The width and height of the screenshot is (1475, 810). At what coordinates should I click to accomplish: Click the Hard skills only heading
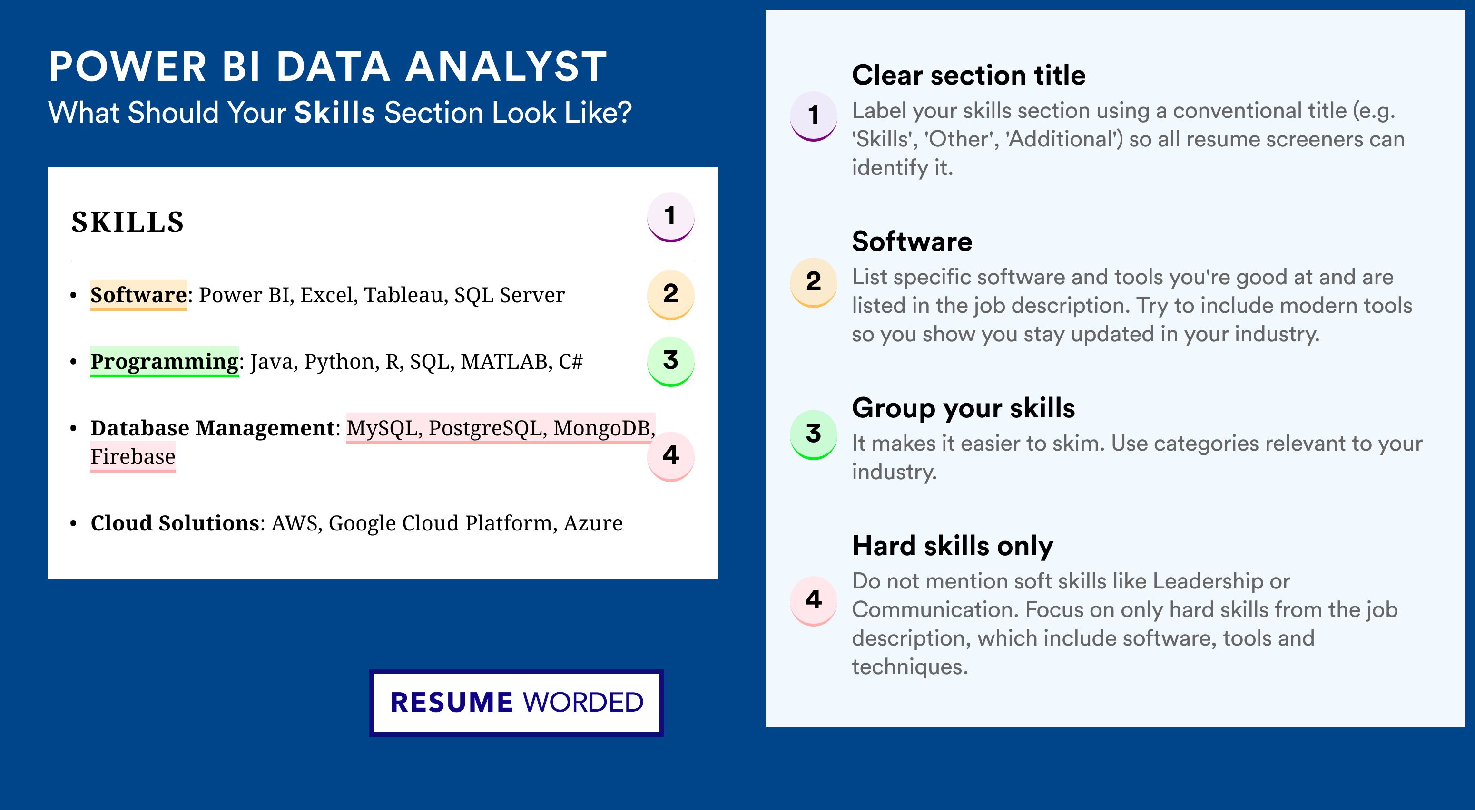[x=952, y=546]
